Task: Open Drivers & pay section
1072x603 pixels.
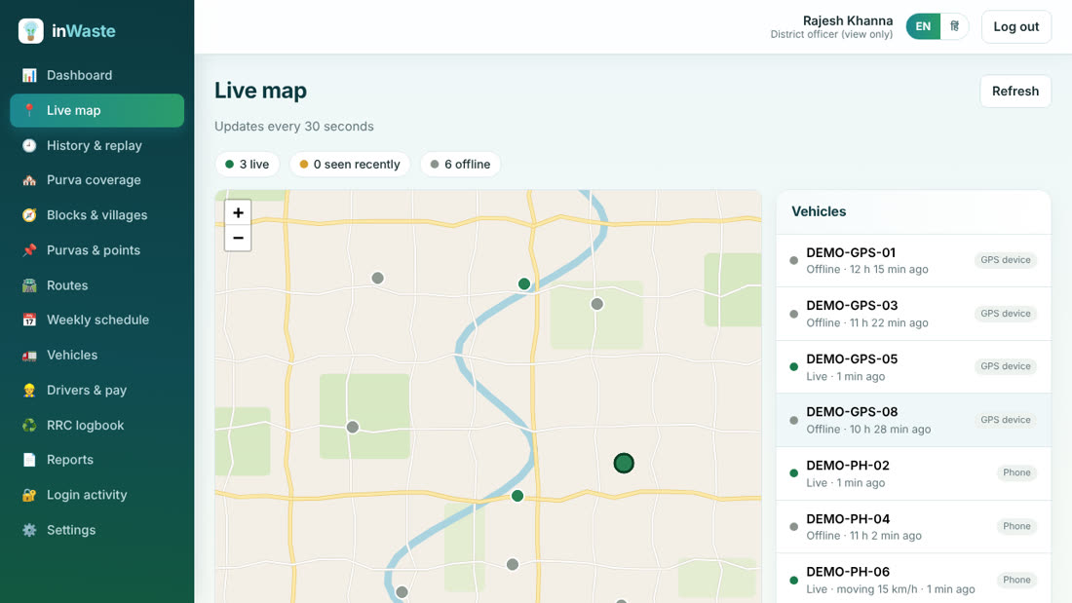Action: point(97,391)
